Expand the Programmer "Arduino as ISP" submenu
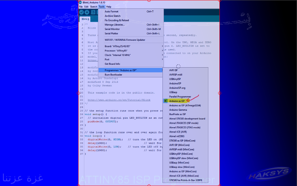This screenshot has width=297, height=186. 131,70
